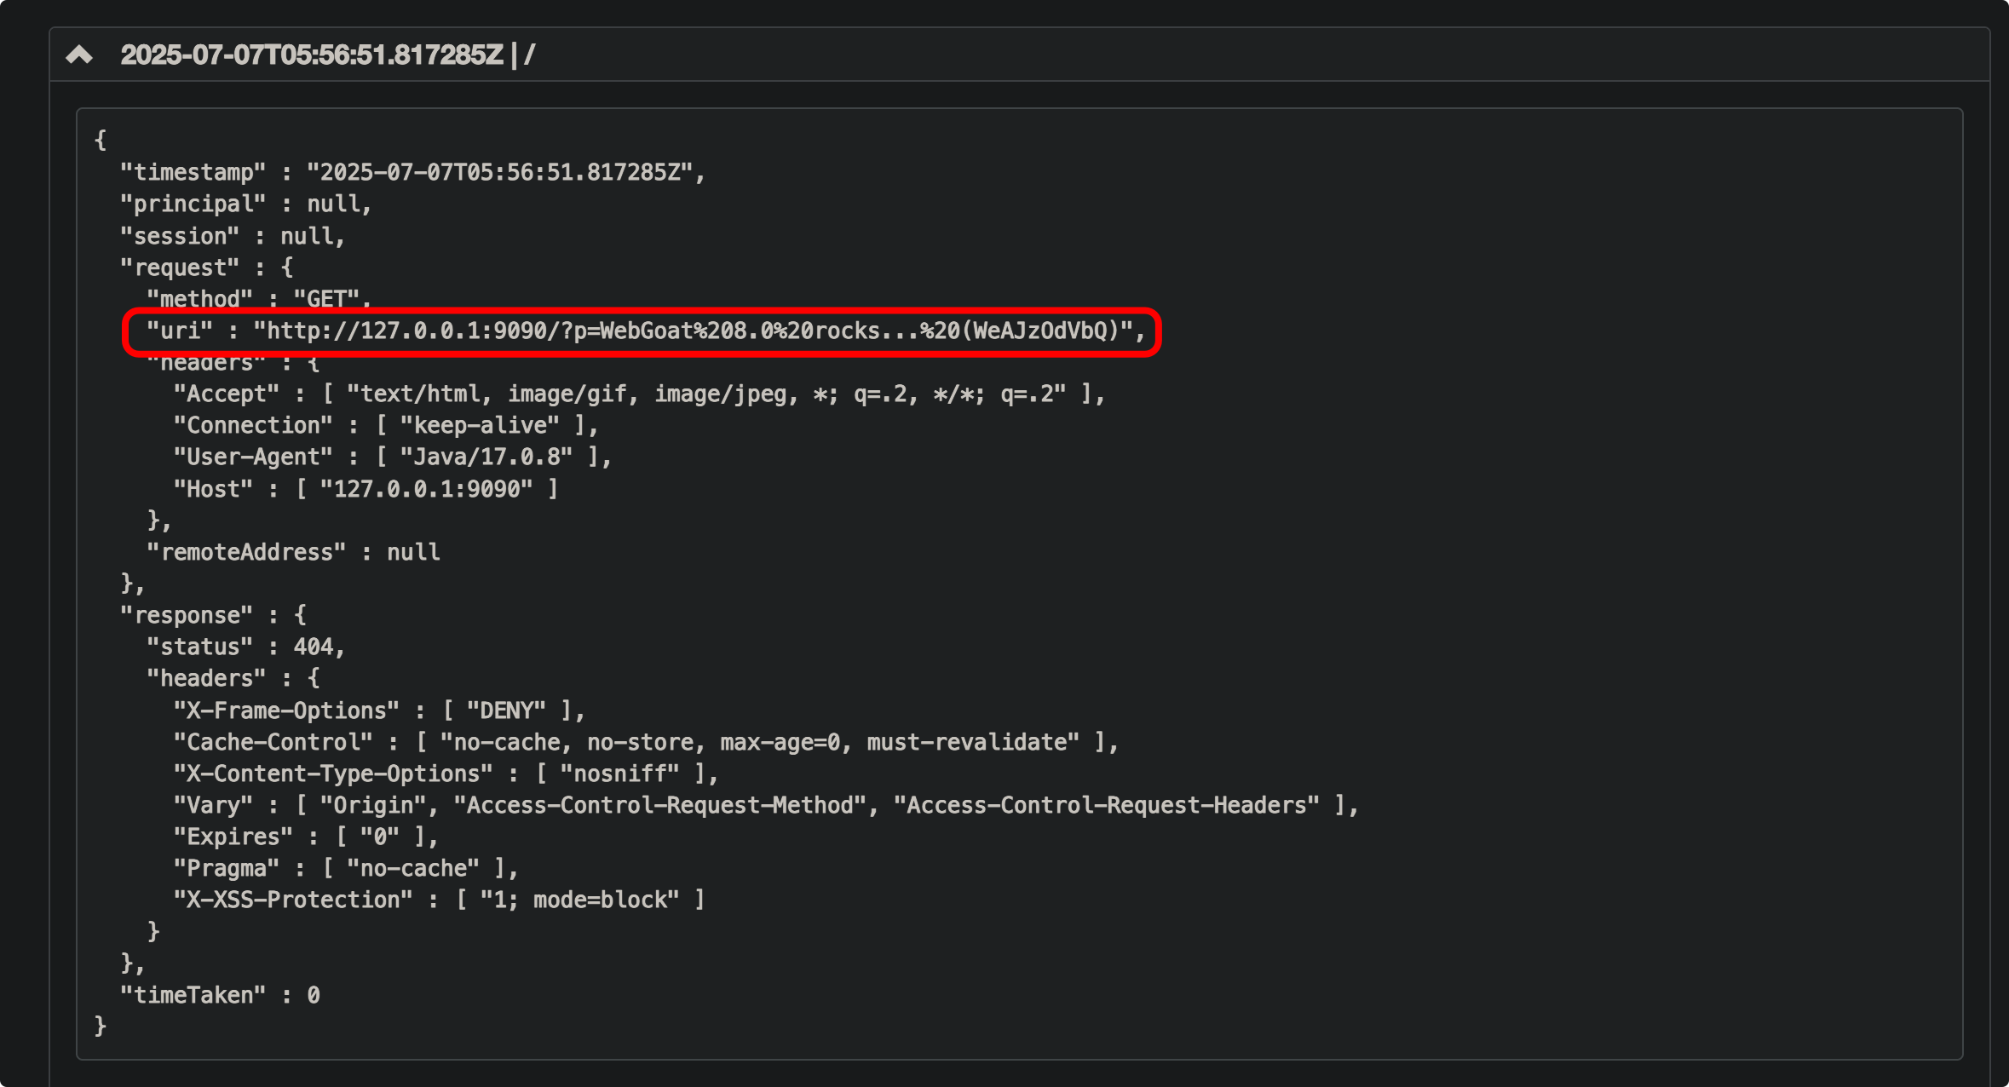Viewport: 2009px width, 1087px height.
Task: Collapse the request entry with the chevron icon
Action: pyautogui.click(x=79, y=55)
